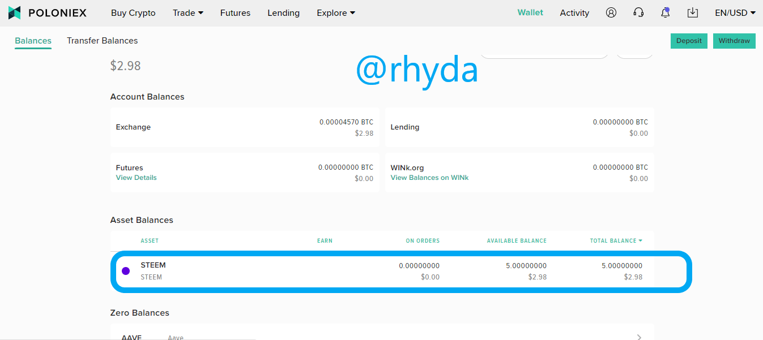The image size is (763, 340).
Task: Switch to the Transfer Balances tab
Action: (x=102, y=41)
